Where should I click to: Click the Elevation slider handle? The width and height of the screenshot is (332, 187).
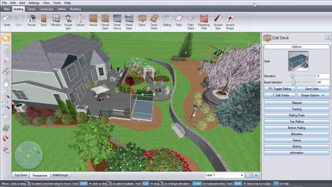point(292,76)
